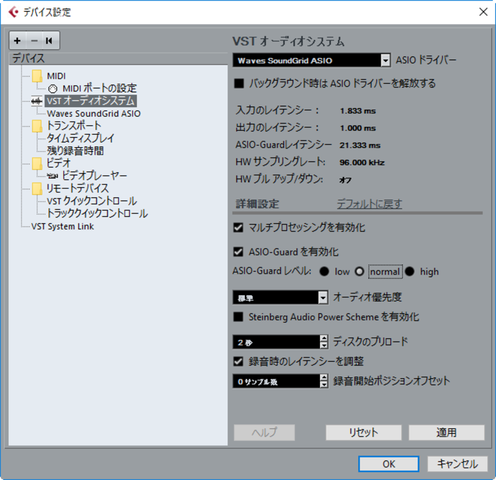Screen dimensions: 496x480
Task: Click the デバイス column header
Action: (118, 58)
